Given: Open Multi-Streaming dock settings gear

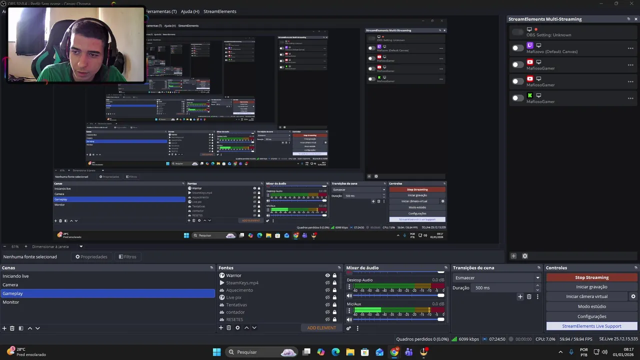Looking at the screenshot, I should 524,256.
